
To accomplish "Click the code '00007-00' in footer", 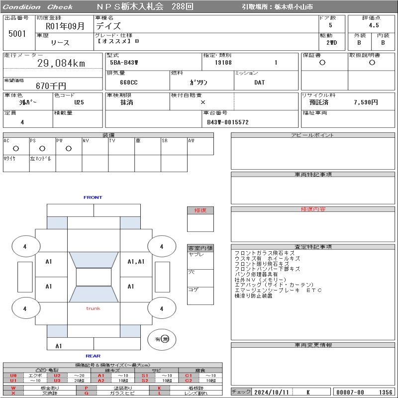I will click(x=350, y=392).
